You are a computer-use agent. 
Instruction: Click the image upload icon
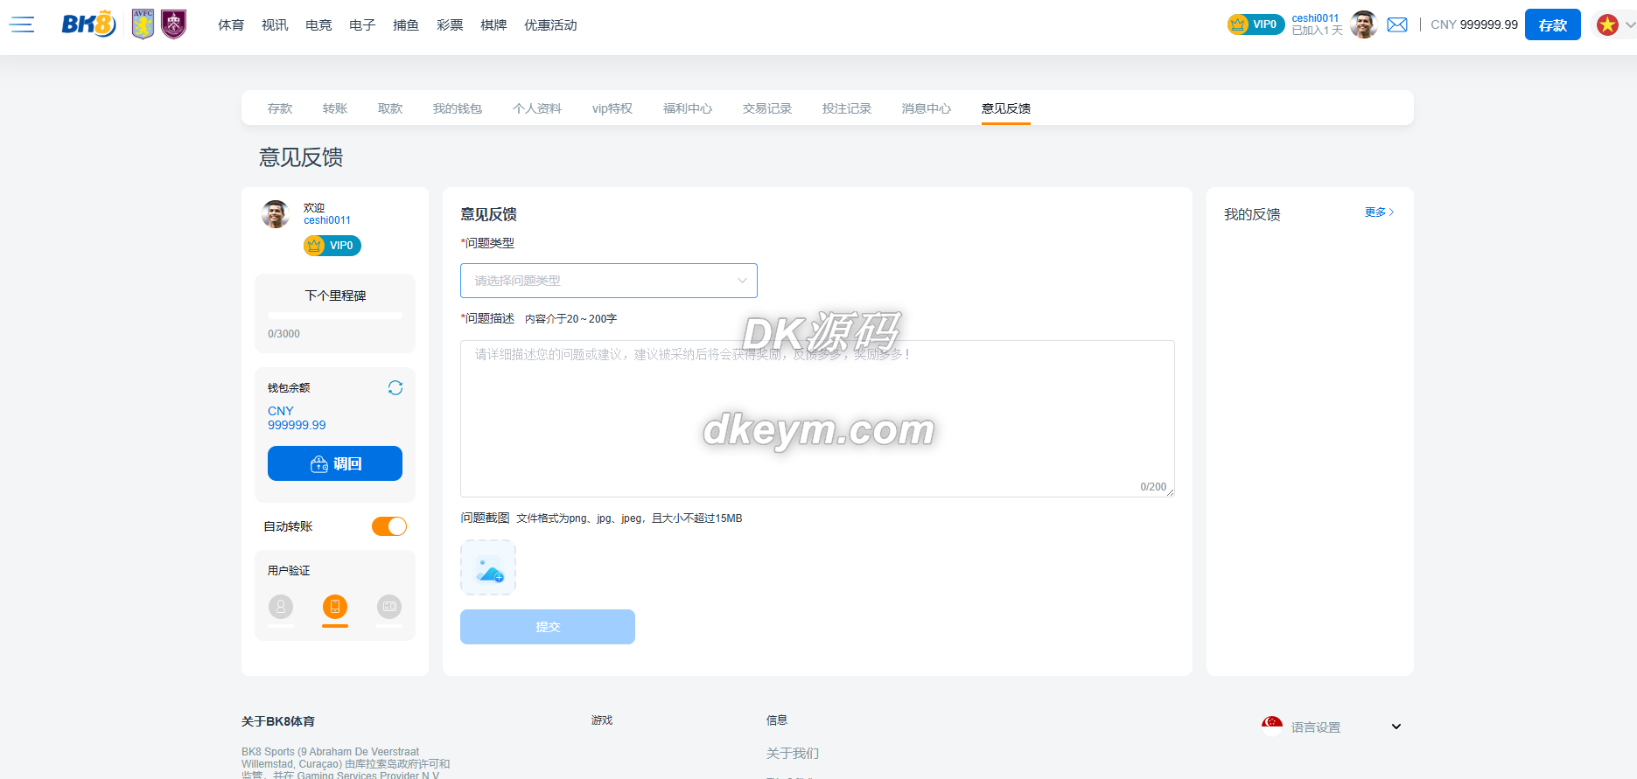[x=488, y=568]
